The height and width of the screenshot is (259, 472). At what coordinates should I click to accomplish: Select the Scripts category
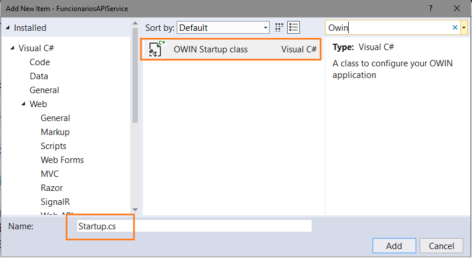coord(53,146)
